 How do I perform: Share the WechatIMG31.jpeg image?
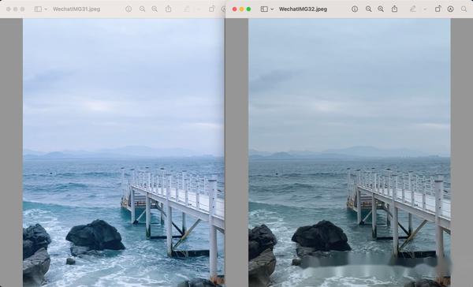(169, 9)
